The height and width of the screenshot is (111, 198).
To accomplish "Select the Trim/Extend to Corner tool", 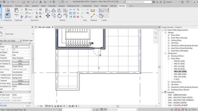I will [65, 16].
